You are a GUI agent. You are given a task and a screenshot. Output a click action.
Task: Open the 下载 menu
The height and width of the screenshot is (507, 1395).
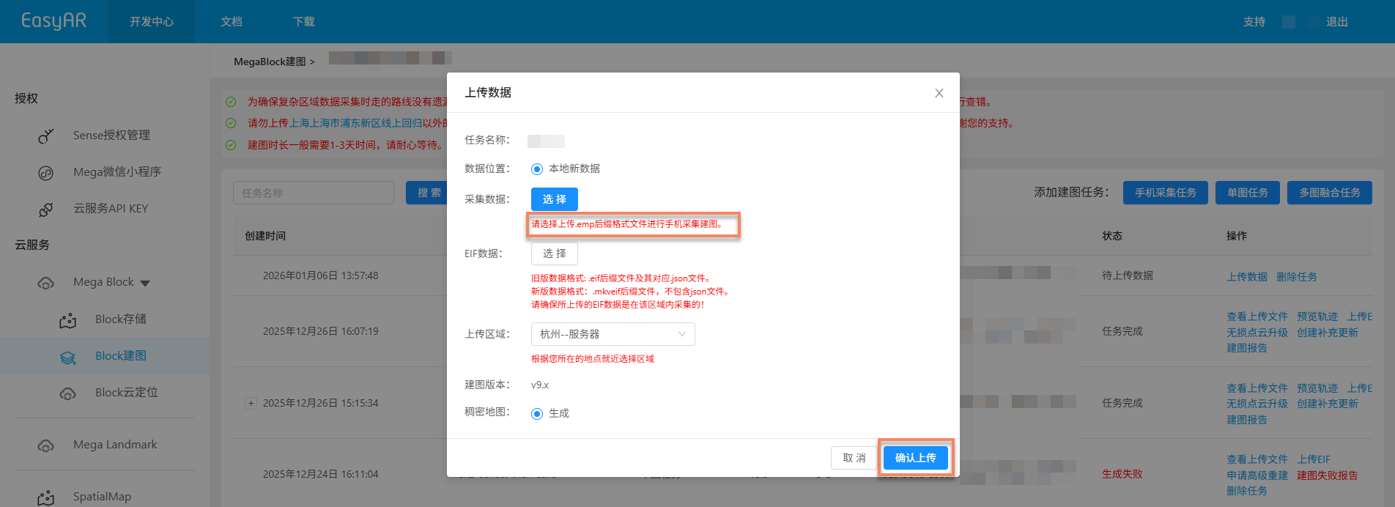pyautogui.click(x=303, y=21)
